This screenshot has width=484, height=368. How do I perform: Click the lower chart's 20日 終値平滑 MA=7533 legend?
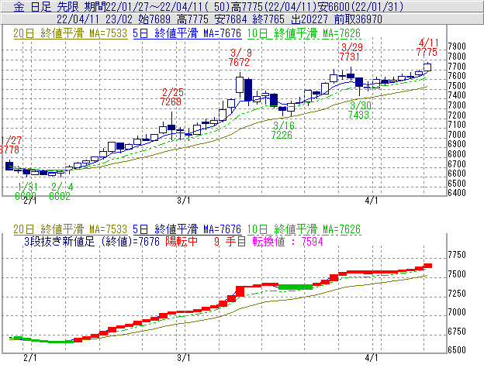tap(71, 229)
